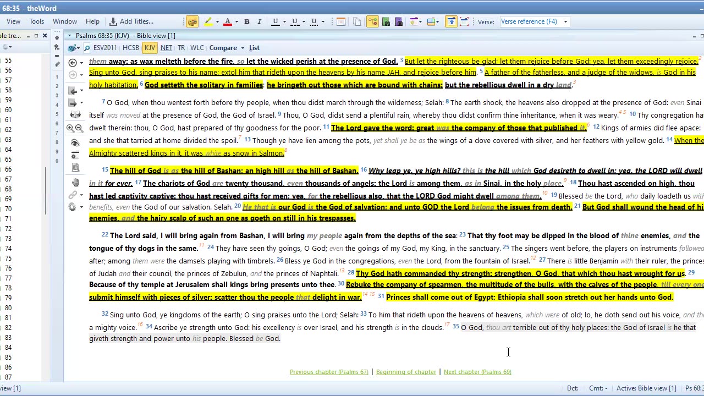
Task: Toggle underline formatting
Action: tap(275, 21)
